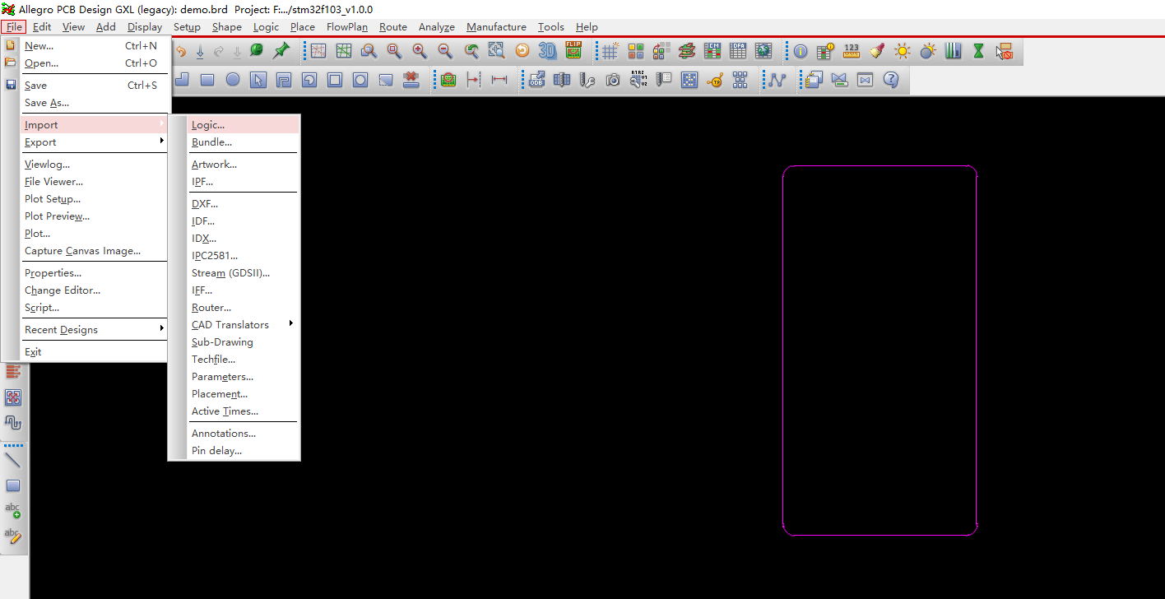Image resolution: width=1165 pixels, height=599 pixels.
Task: Choose Stream (GDSII)... import option
Action: 243,273
